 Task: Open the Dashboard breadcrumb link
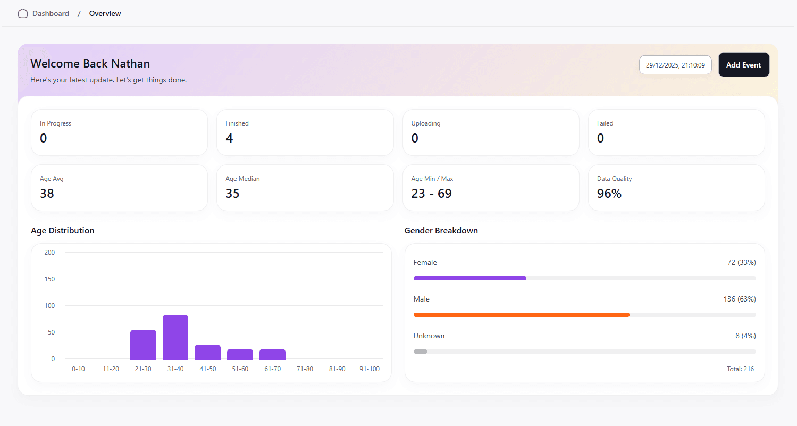pyautogui.click(x=51, y=14)
